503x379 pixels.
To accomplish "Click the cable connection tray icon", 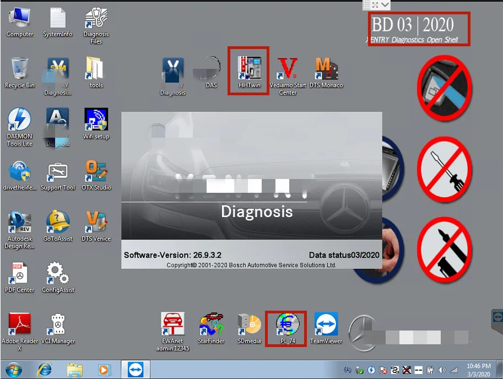I will [395, 370].
